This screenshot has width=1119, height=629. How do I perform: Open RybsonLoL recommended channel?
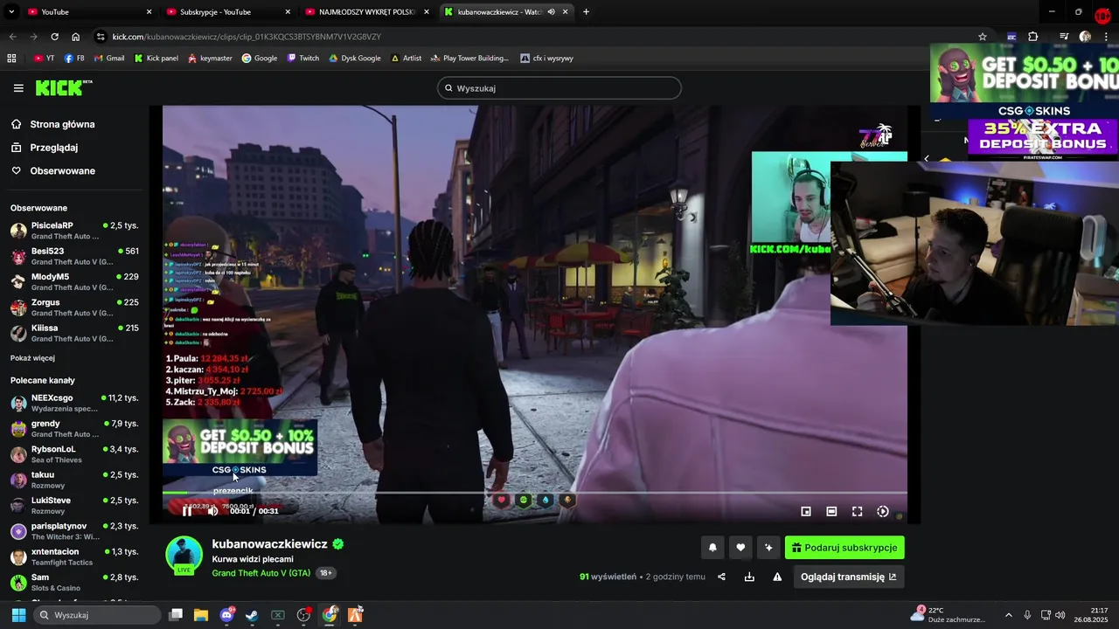pos(75,454)
